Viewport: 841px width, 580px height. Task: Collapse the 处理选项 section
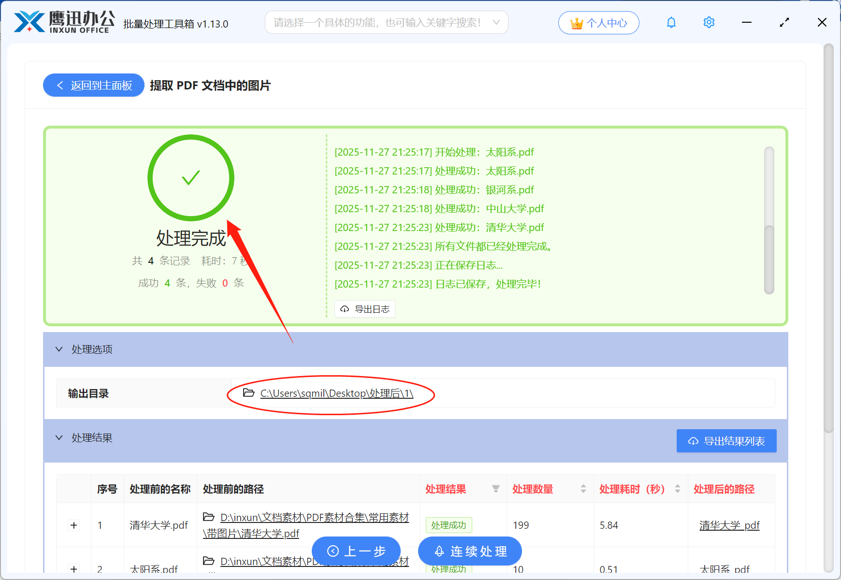click(x=59, y=349)
